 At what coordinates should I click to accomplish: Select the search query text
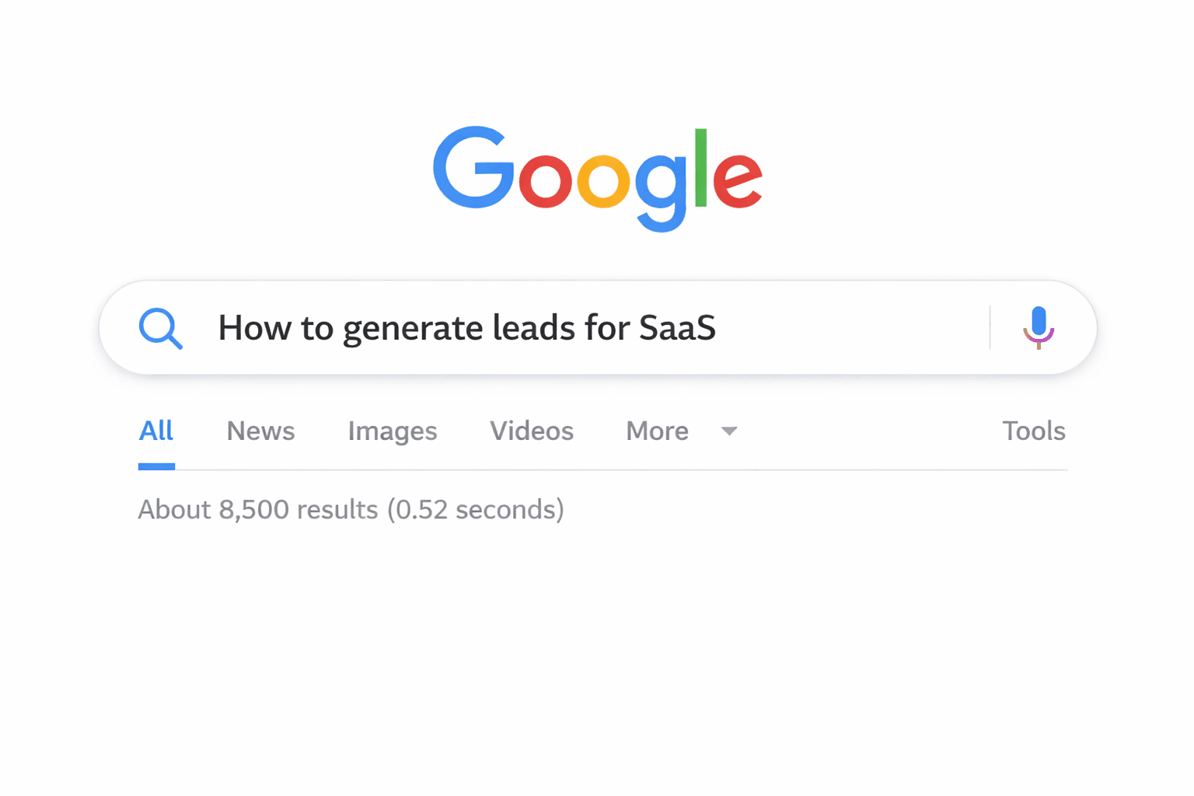click(466, 327)
